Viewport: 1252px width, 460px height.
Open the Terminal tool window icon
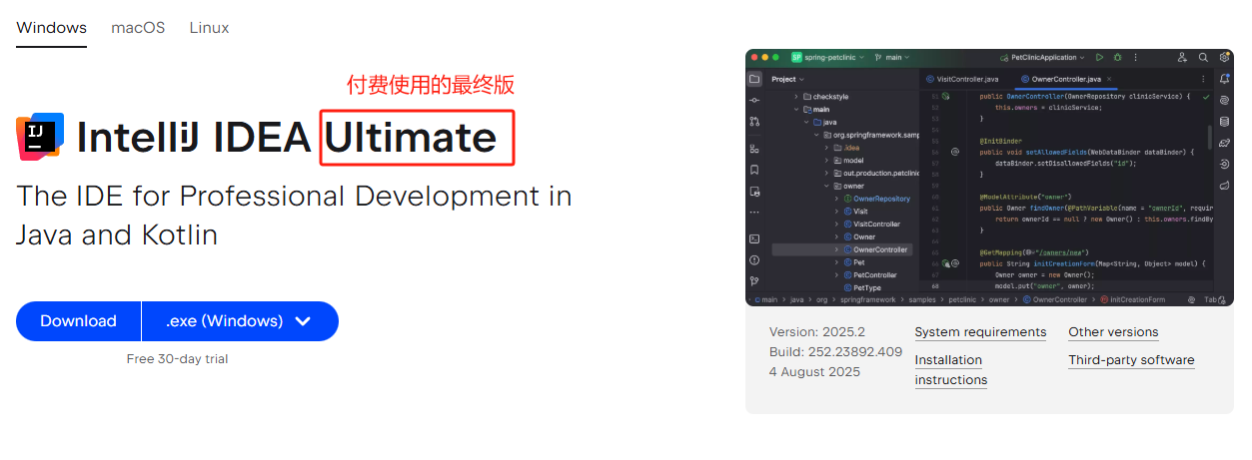754,238
